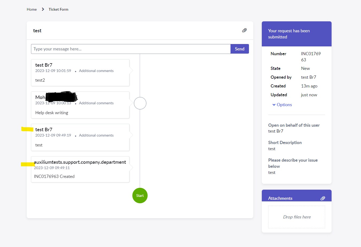Click the paperclip icon in the ticket header
361x247 pixels.
(244, 30)
